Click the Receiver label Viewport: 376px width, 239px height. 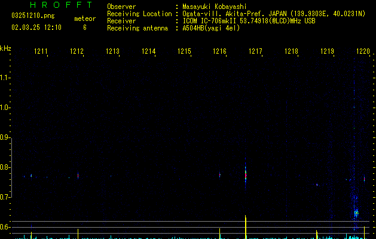(121, 21)
